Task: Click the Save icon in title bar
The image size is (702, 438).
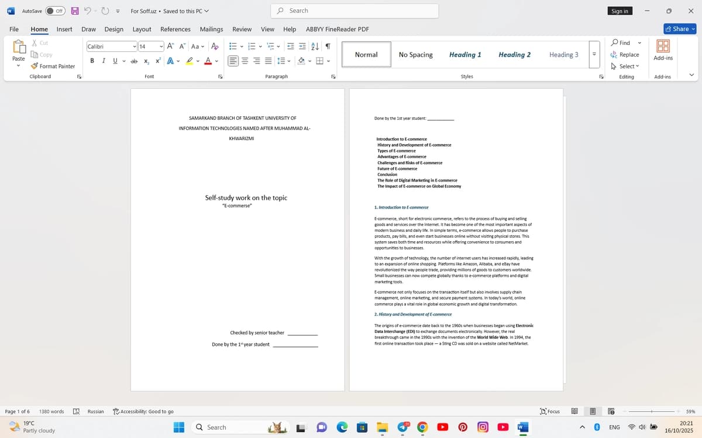Action: (75, 11)
